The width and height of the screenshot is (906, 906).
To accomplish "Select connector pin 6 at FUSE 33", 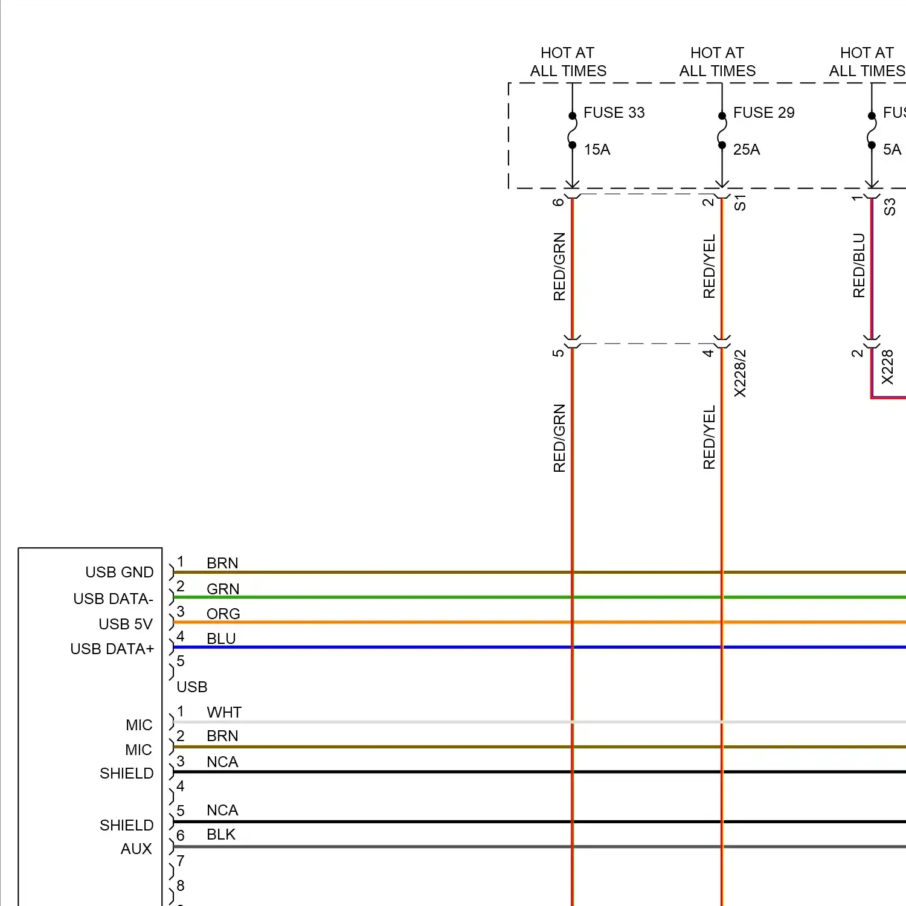I will (x=559, y=201).
